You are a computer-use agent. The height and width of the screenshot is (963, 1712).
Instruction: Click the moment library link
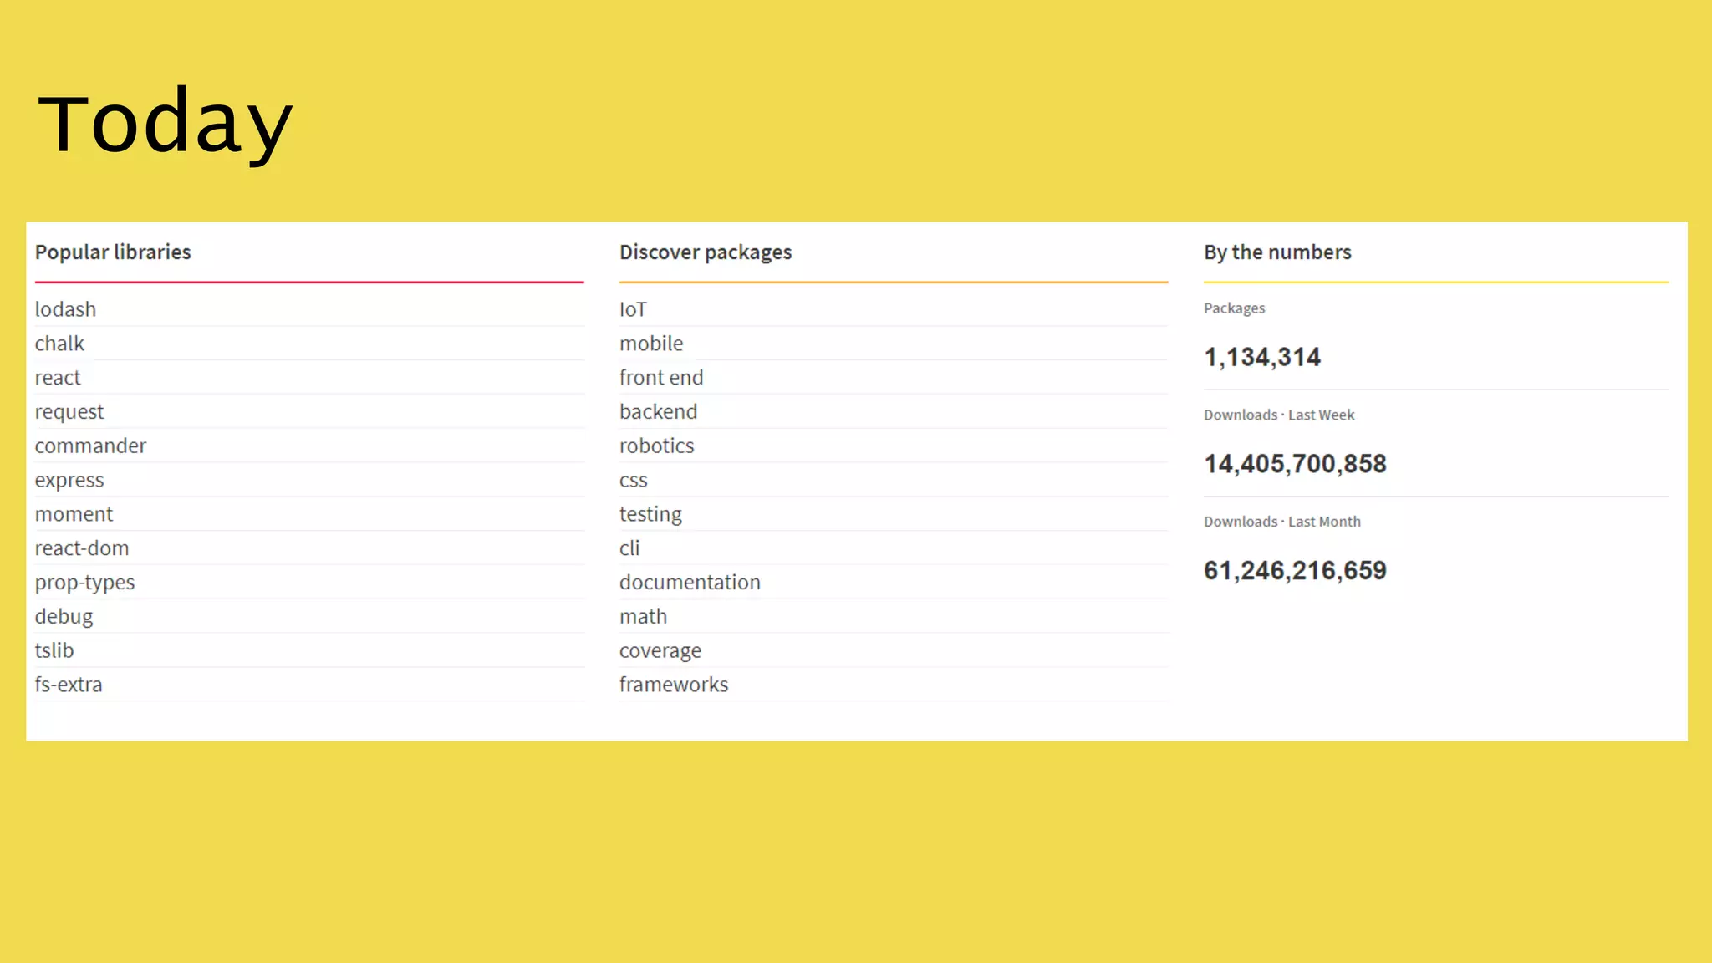tap(74, 514)
